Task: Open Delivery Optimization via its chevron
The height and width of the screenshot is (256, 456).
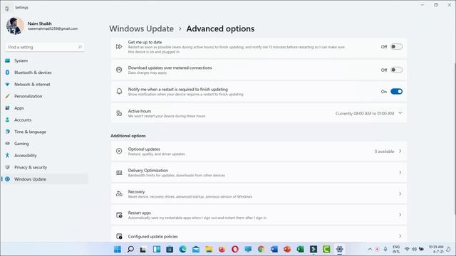Action: pyautogui.click(x=400, y=172)
